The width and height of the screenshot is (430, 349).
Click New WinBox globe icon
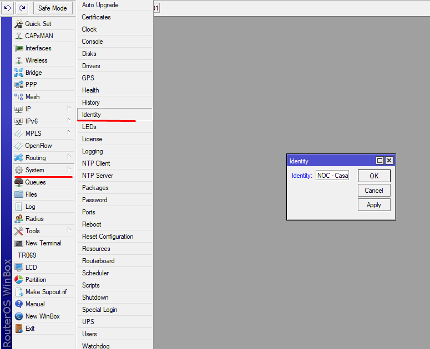point(19,316)
